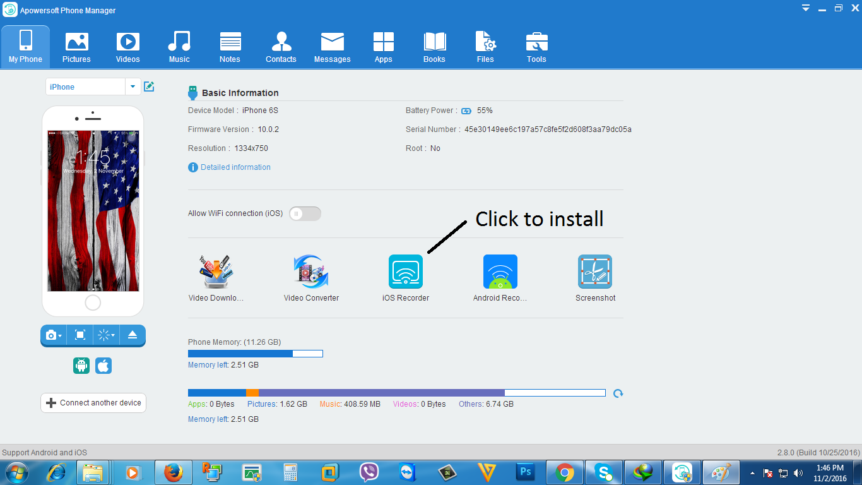Click the 'iPhone 6S' device model text

click(x=260, y=111)
